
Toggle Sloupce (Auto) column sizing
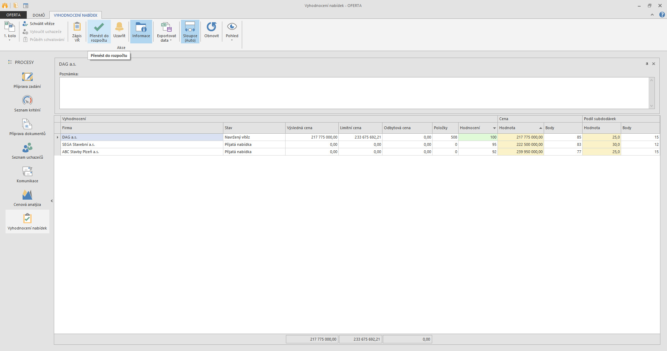pos(190,31)
